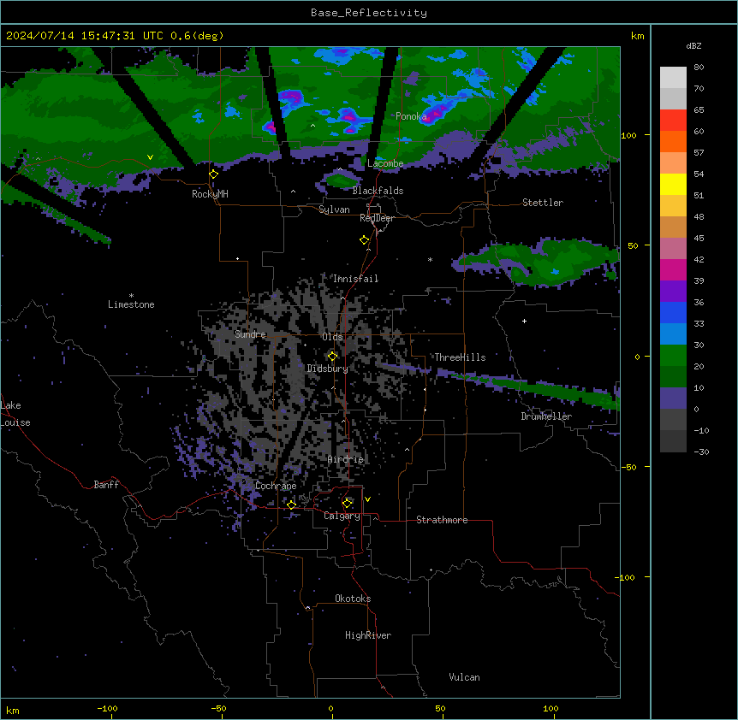Click the yellow diamond marker above Didsbury
This screenshot has height=720, width=738.
[x=332, y=357]
